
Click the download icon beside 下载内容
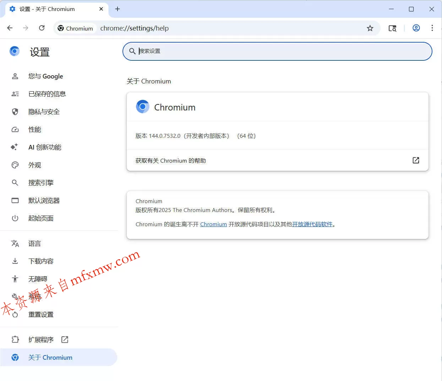[x=15, y=261]
